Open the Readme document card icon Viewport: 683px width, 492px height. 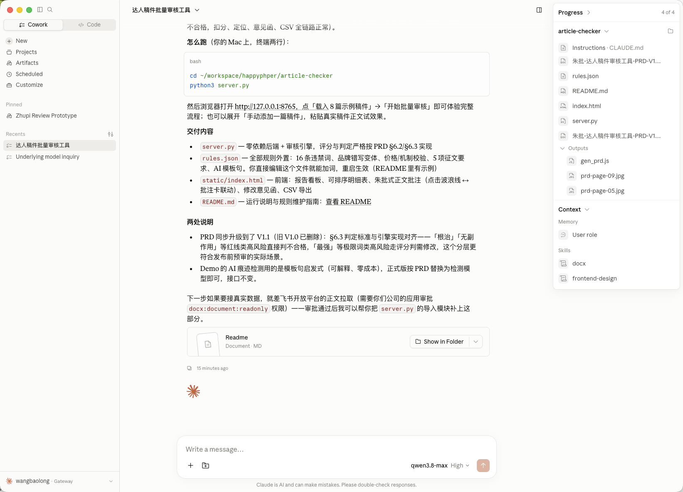208,344
